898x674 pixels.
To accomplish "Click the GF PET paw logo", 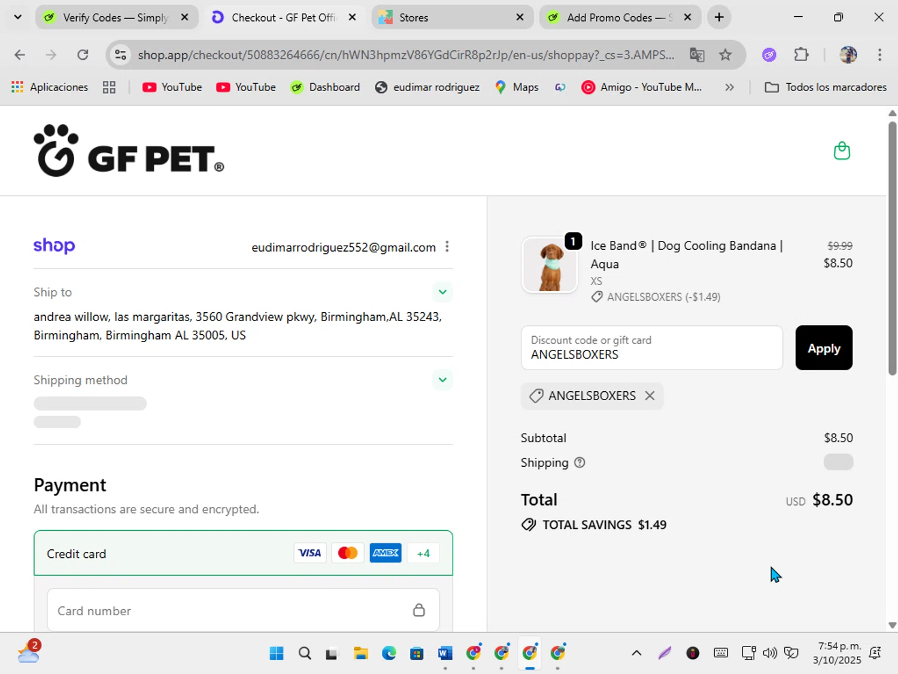I will pos(129,151).
